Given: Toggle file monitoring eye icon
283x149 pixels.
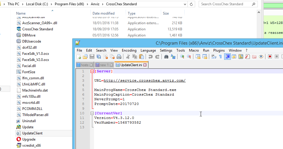Looking at the screenshot, I should tap(261, 57).
